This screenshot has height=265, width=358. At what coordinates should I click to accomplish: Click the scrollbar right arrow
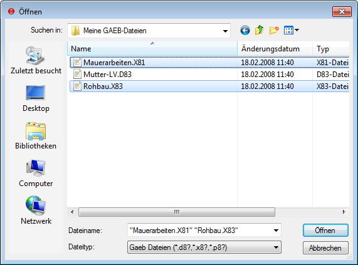tap(344, 212)
